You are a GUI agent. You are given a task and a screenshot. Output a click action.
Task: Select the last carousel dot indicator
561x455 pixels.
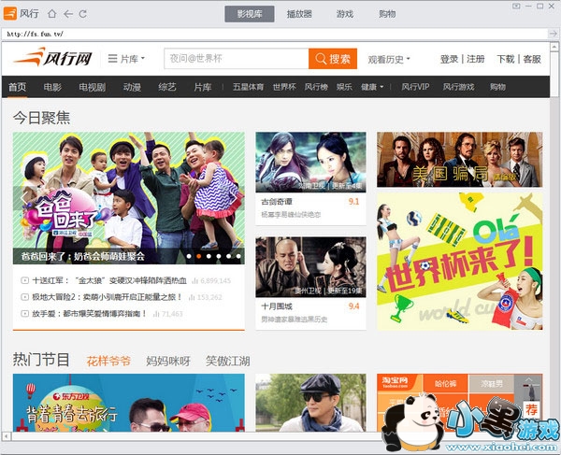coord(238,256)
